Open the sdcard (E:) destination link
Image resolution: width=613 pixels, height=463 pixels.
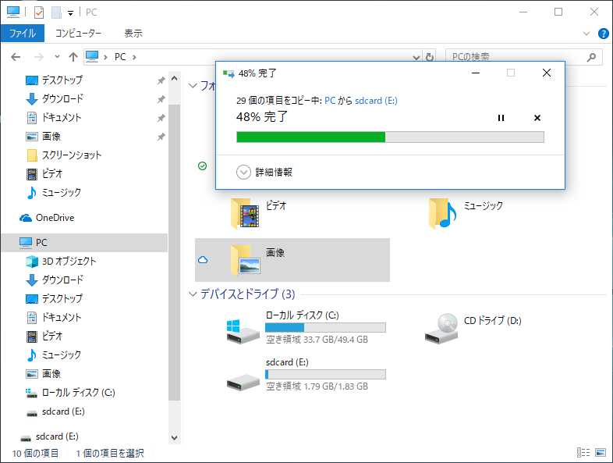pos(376,101)
